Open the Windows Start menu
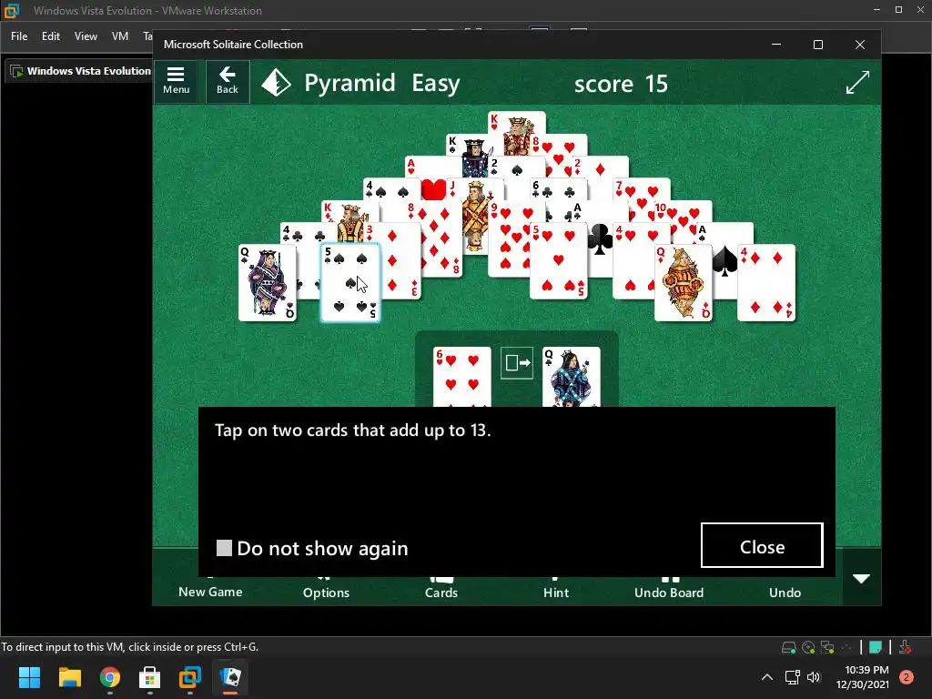 coord(29,677)
